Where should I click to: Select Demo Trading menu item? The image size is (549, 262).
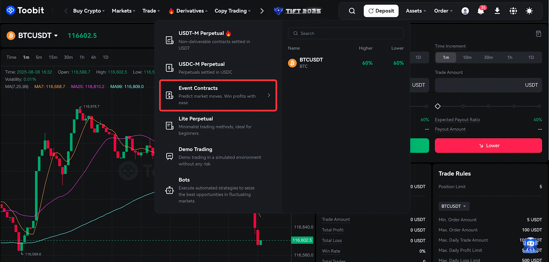click(x=218, y=156)
